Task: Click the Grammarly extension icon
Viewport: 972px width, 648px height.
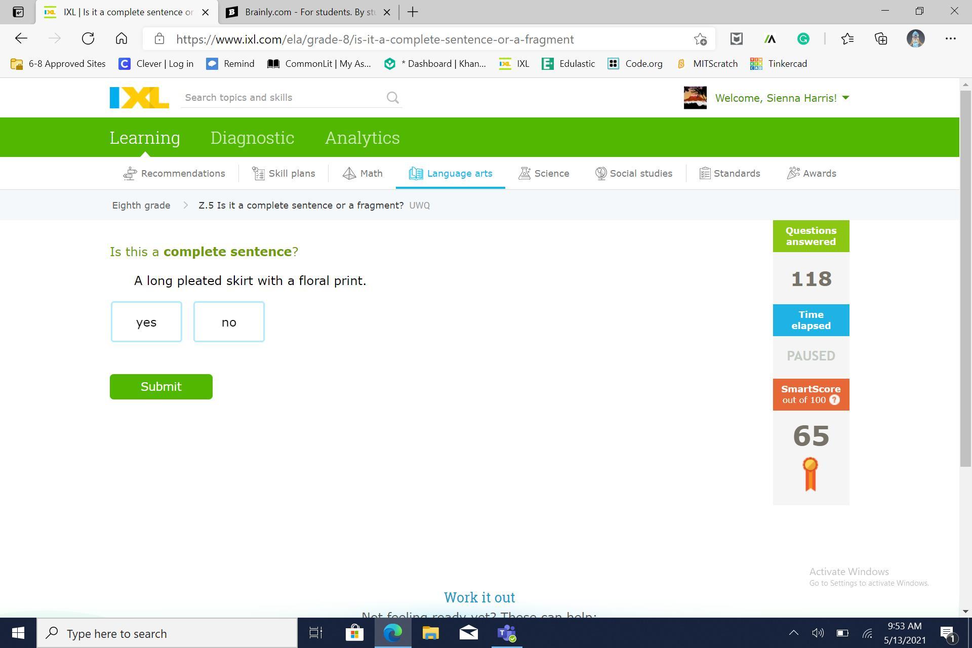Action: (803, 39)
